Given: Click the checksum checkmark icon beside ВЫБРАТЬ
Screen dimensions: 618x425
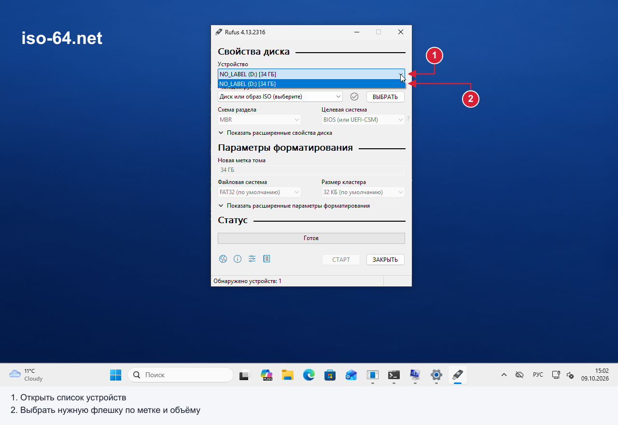Looking at the screenshot, I should 354,97.
